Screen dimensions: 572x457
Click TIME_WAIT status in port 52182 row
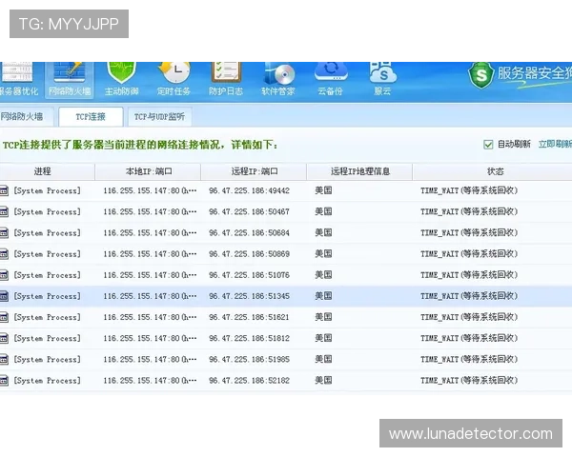[469, 381]
